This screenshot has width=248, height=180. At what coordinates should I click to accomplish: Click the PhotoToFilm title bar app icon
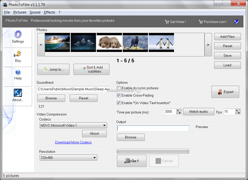point(5,5)
